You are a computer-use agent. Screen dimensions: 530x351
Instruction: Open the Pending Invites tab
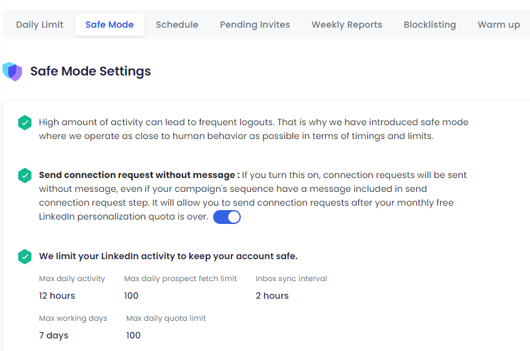[255, 25]
